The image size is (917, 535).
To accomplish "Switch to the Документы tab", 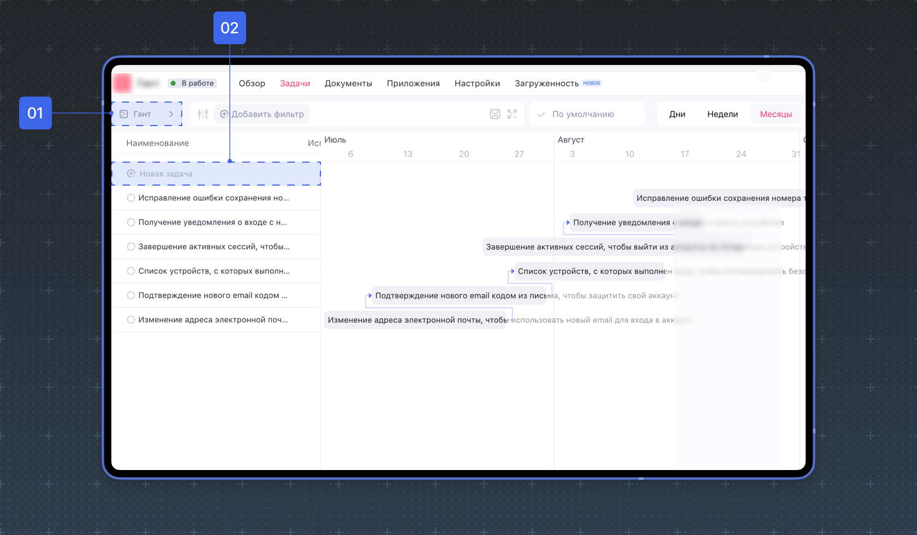I will click(x=348, y=84).
